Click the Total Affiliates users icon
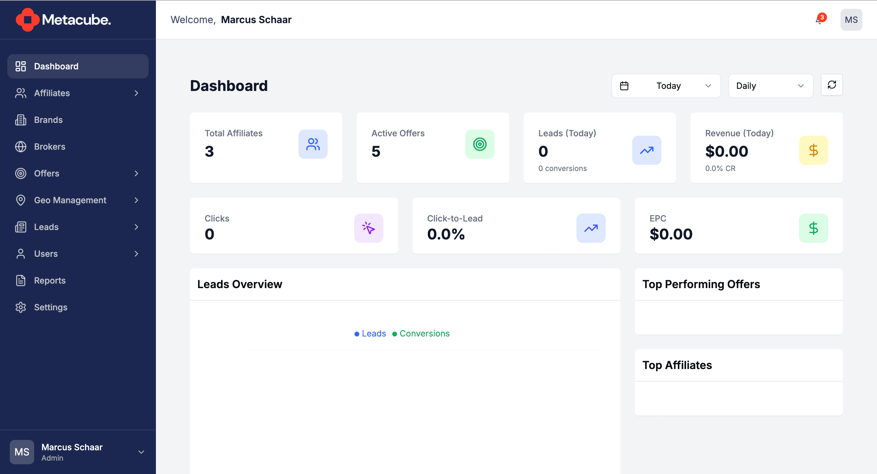Image resolution: width=877 pixels, height=474 pixels. (x=313, y=144)
